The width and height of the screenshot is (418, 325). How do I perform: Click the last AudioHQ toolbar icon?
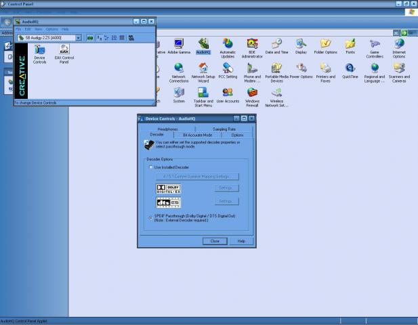[x=131, y=38]
